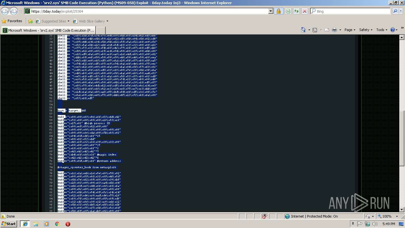Viewport: 405px width, 228px height.
Task: Open search provider options dropdown
Action: coord(401,11)
